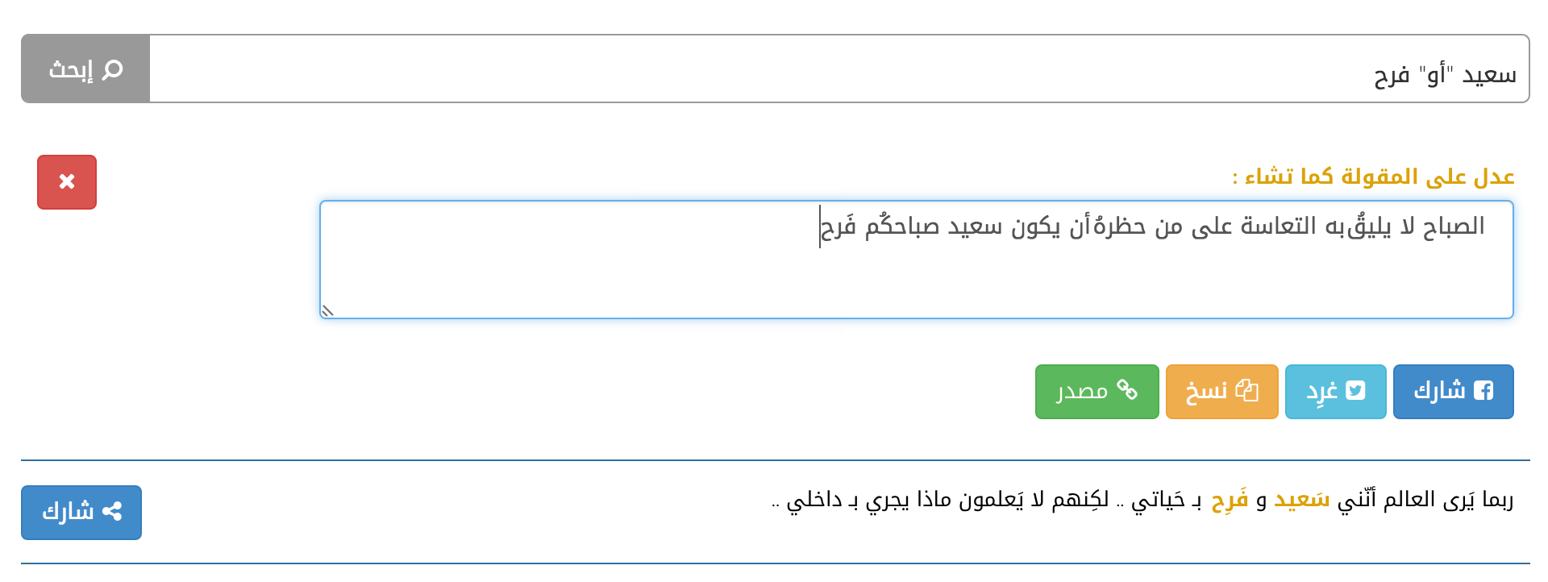The height and width of the screenshot is (582, 1548).
Task: Click the إبحث search button
Action: coord(85,69)
